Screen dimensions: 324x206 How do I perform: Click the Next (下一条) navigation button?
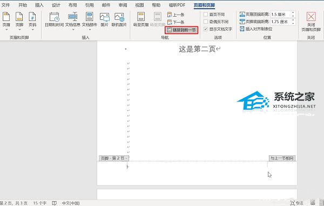(175, 22)
